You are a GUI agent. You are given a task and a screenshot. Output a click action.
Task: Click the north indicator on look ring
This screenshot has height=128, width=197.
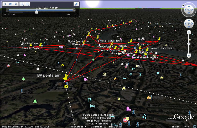tap(183, 6)
